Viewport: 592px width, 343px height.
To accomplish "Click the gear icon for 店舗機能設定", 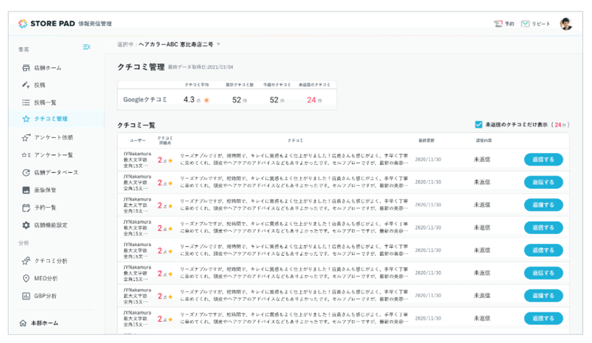I will click(x=26, y=225).
